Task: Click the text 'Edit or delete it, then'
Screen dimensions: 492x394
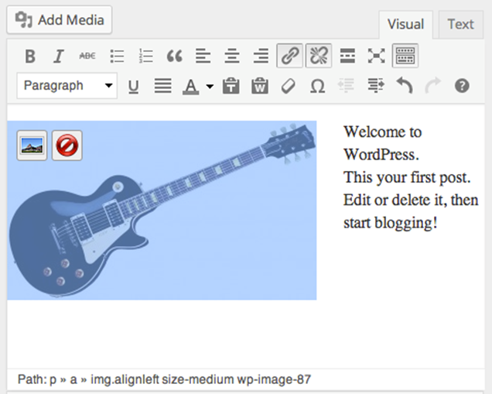Action: click(411, 200)
